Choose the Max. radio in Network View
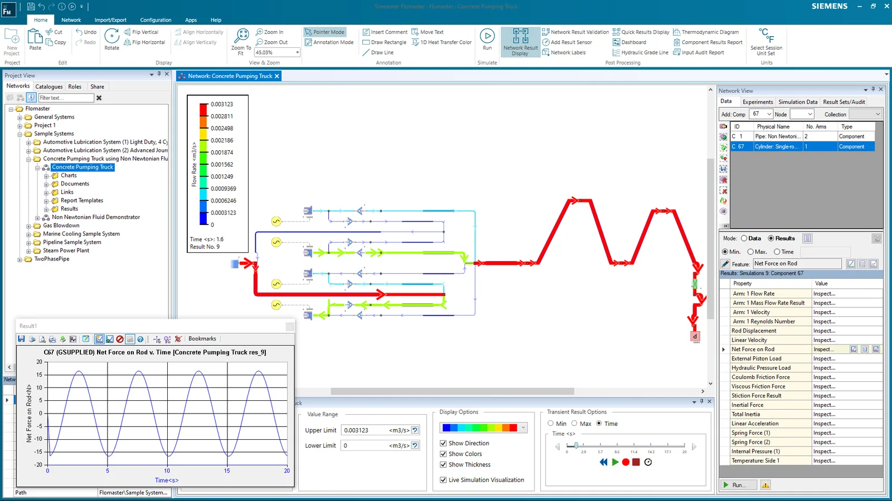Image resolution: width=892 pixels, height=501 pixels. click(x=750, y=252)
